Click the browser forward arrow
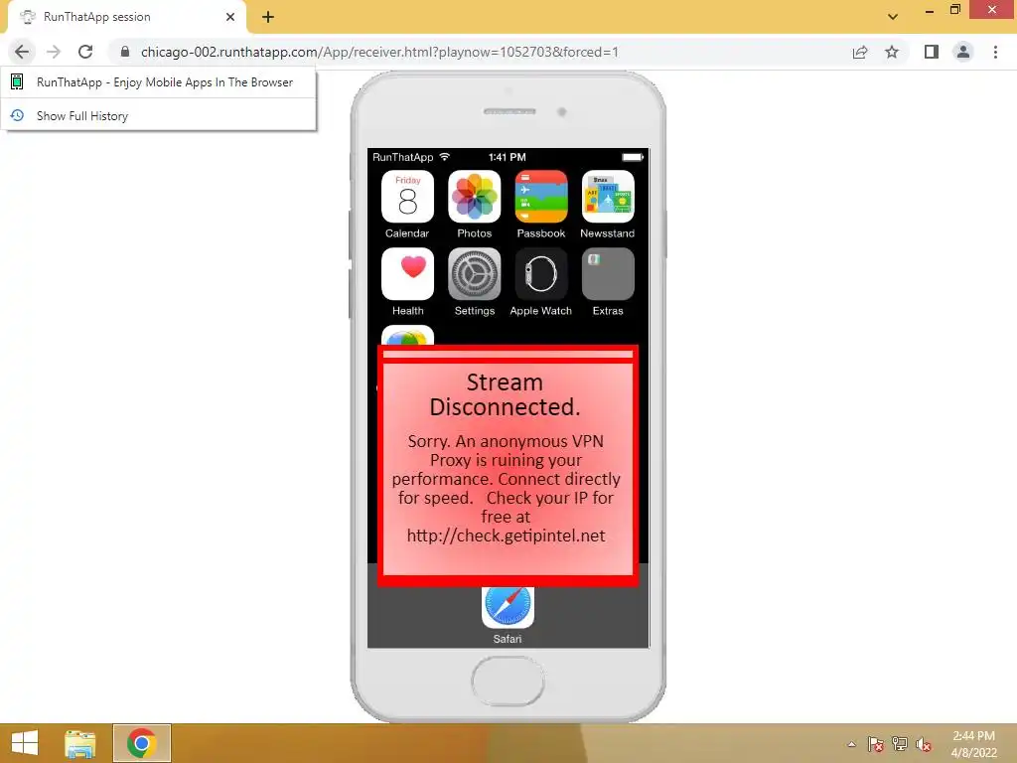This screenshot has height=763, width=1017. [54, 52]
